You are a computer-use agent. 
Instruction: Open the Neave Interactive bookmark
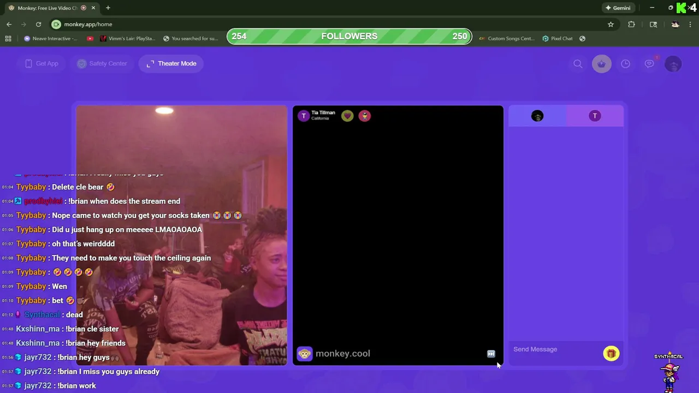tap(51, 38)
